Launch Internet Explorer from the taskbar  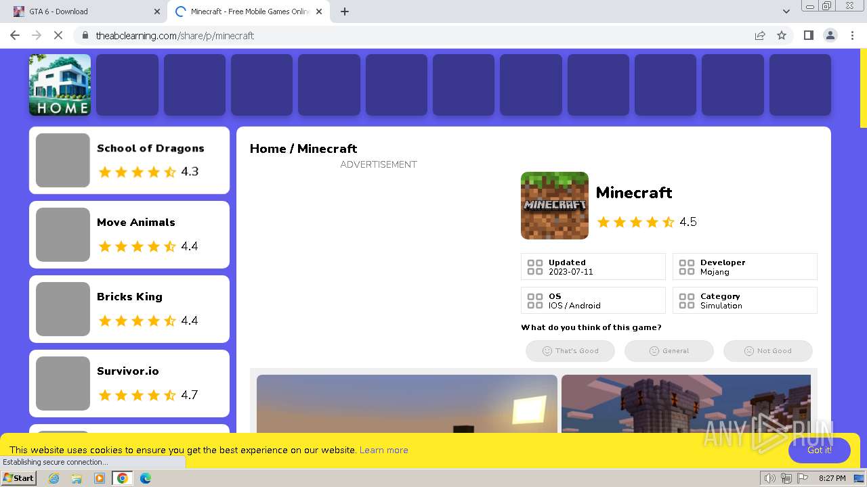tap(54, 478)
